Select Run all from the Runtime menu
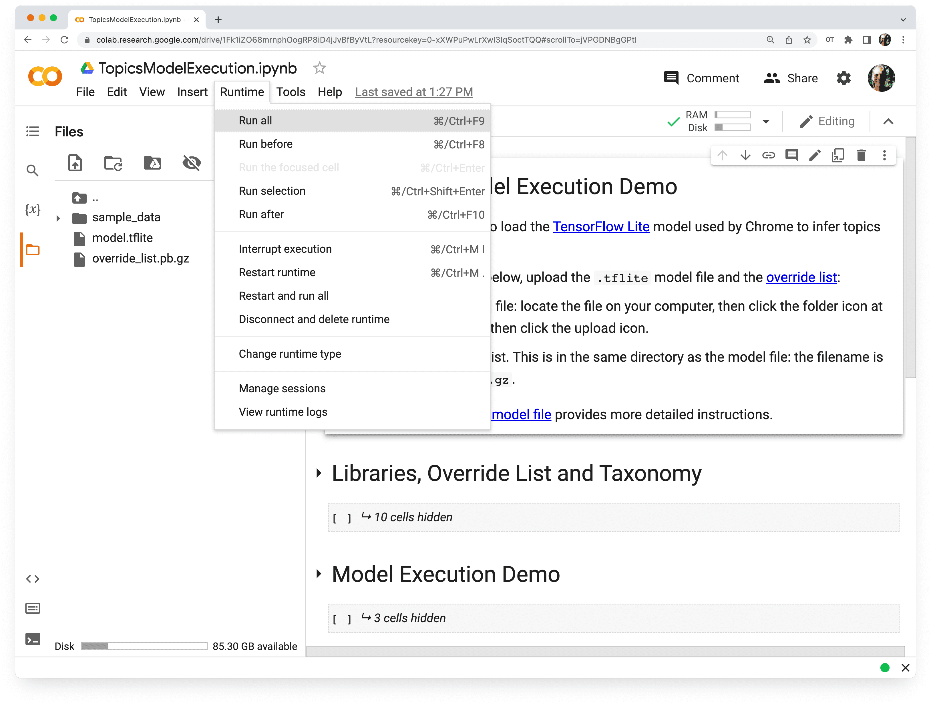This screenshot has width=931, height=704. tap(254, 120)
